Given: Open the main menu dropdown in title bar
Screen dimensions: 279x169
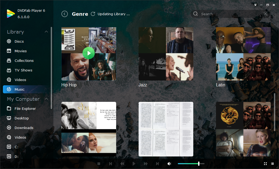Looking at the screenshot, I should point(255,5).
